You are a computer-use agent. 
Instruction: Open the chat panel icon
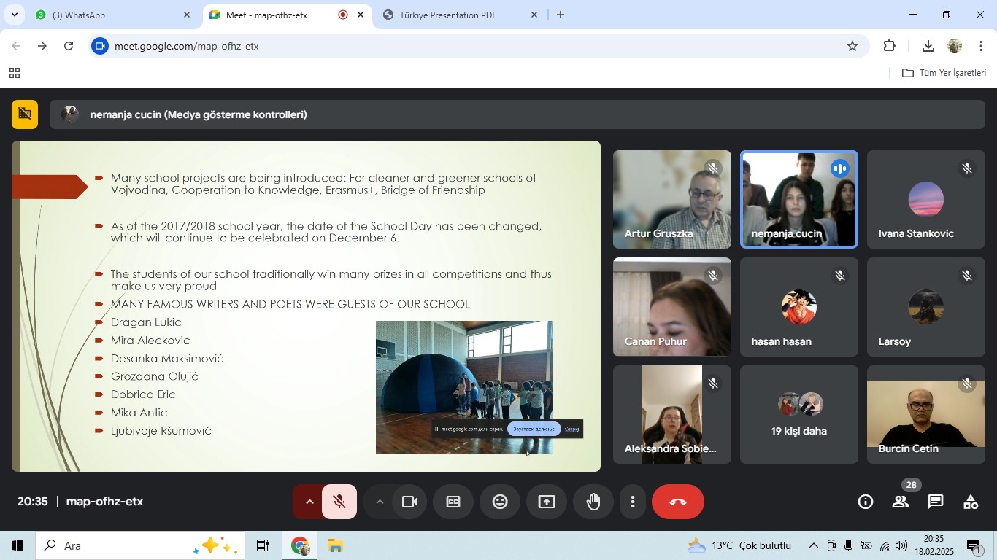point(936,502)
